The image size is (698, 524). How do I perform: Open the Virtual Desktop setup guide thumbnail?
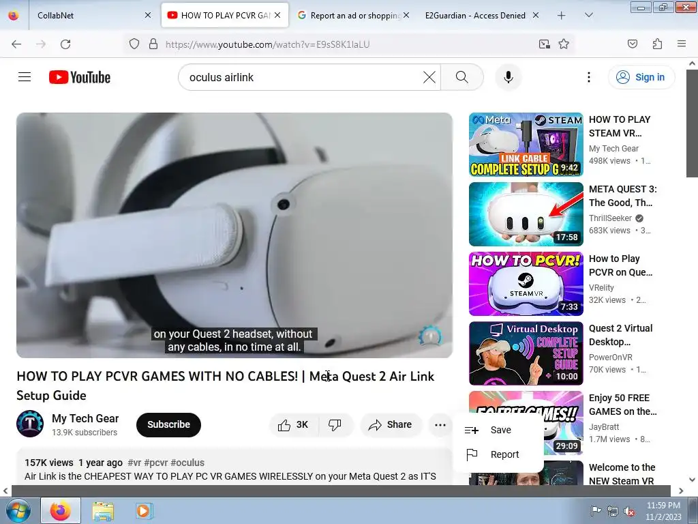[x=526, y=353]
